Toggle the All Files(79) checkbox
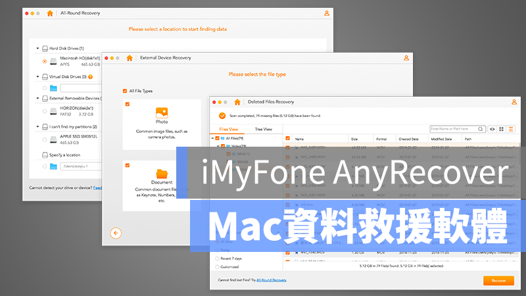The image size is (526, 296). coord(218,138)
